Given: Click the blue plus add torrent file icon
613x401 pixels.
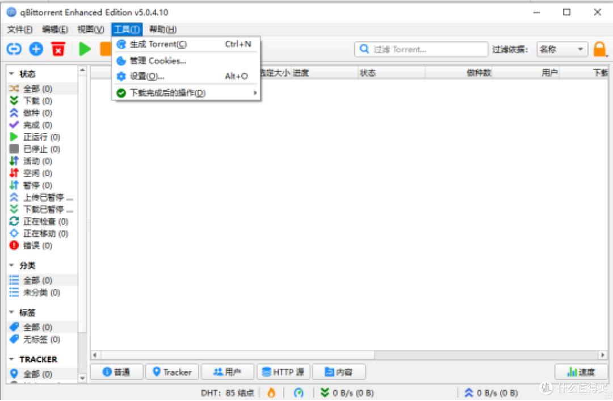Looking at the screenshot, I should (x=36, y=49).
